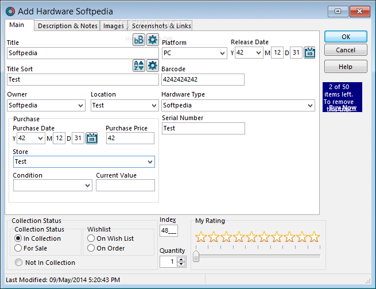Click the Last Modified status text
376x289 pixels.
pyautogui.click(x=63, y=280)
